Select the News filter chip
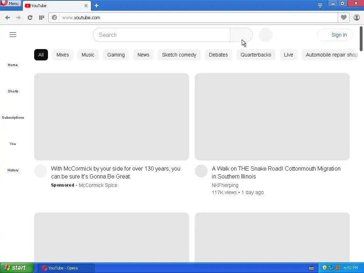Viewport: 364px width, 273px height. click(x=143, y=55)
